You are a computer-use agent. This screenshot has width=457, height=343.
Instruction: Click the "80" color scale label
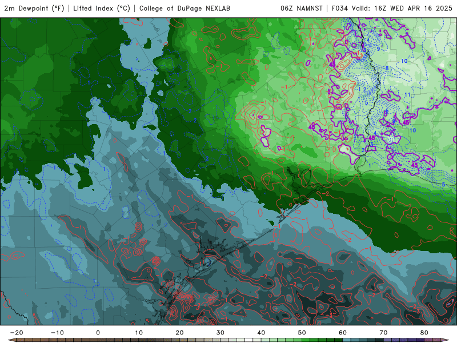tap(424, 333)
